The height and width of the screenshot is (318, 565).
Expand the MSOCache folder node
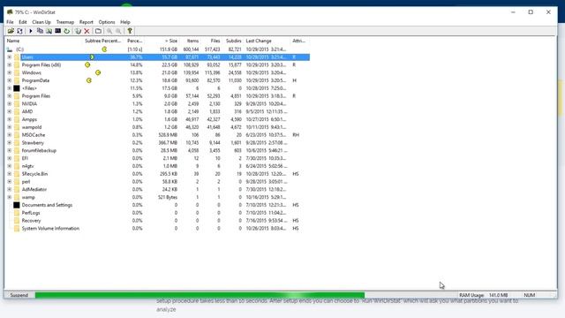point(10,135)
